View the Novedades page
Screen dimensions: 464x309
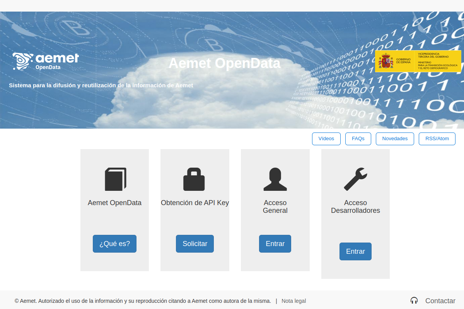pos(395,139)
